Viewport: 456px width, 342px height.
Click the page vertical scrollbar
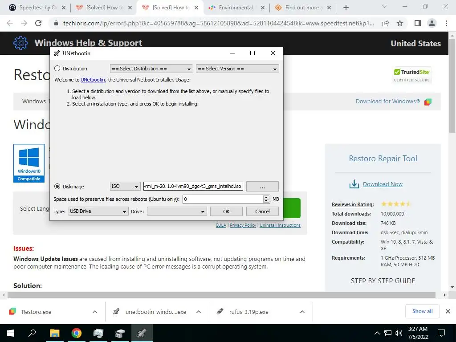point(452,86)
